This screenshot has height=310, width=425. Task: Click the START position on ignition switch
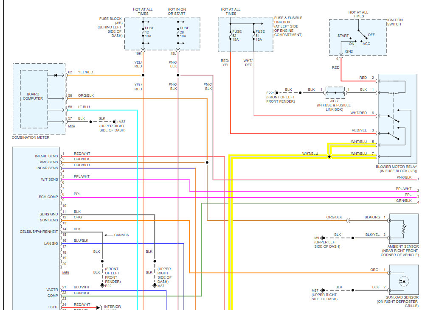(x=343, y=36)
